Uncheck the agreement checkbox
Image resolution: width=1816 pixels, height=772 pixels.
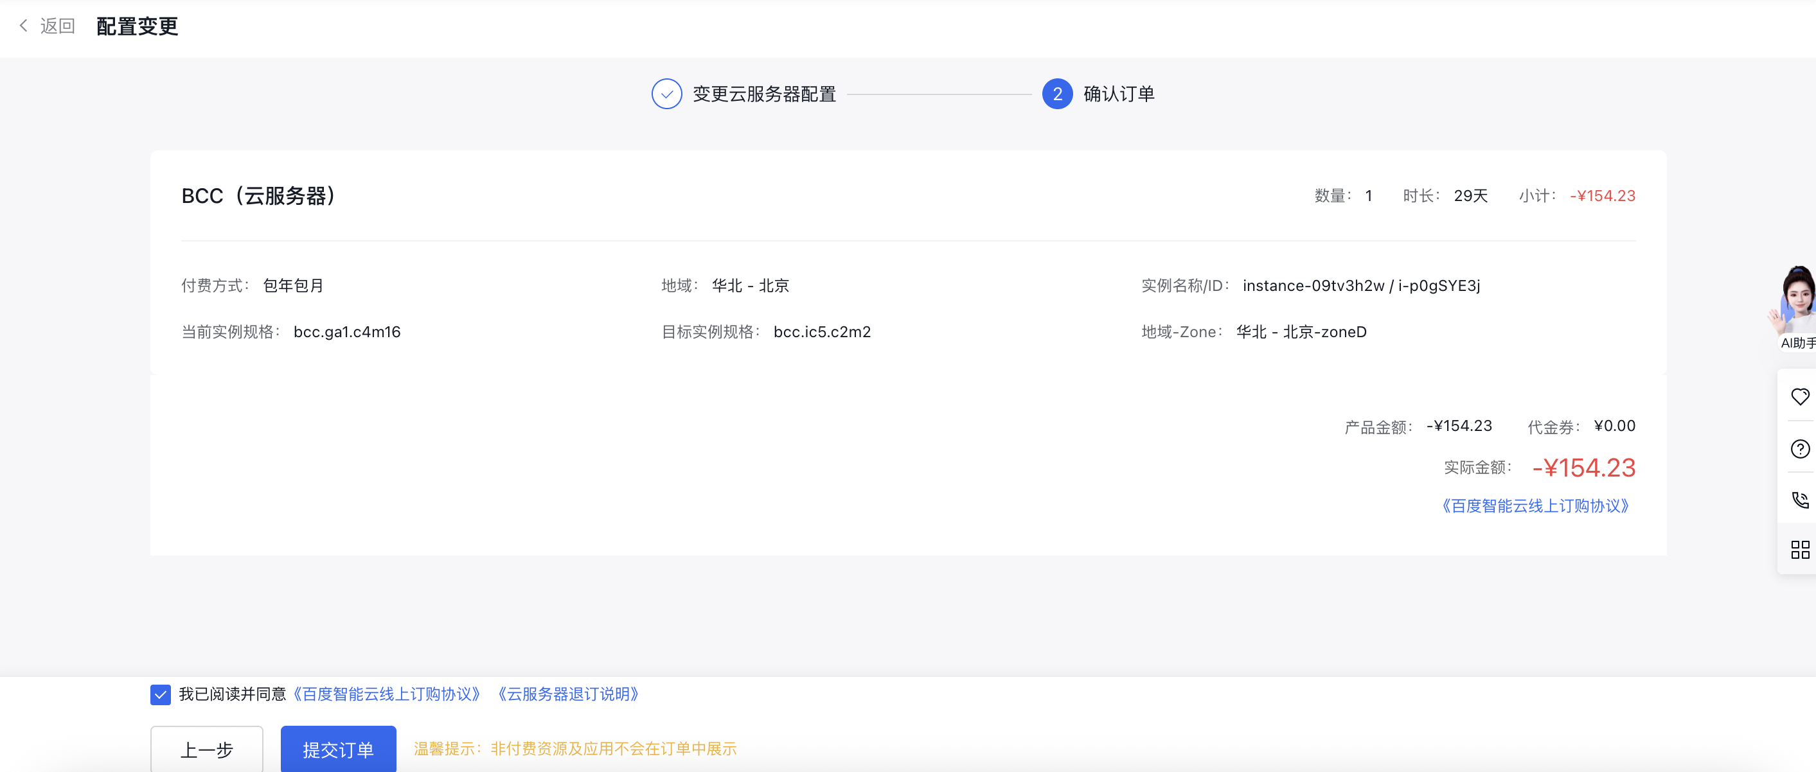tap(160, 694)
